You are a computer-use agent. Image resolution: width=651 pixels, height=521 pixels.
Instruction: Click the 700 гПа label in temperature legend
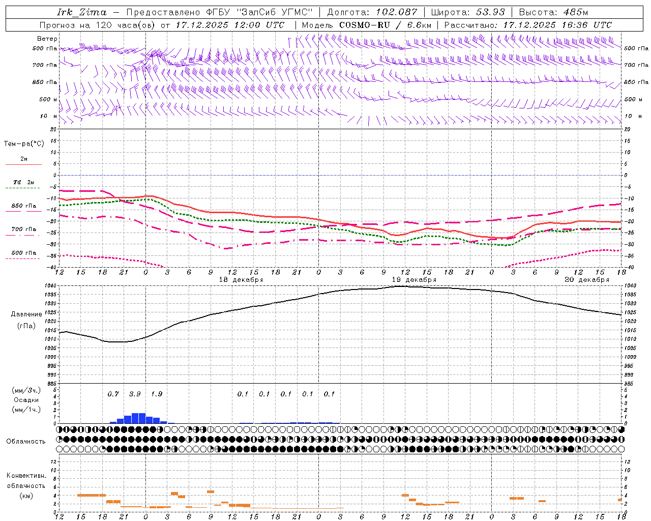click(x=23, y=229)
